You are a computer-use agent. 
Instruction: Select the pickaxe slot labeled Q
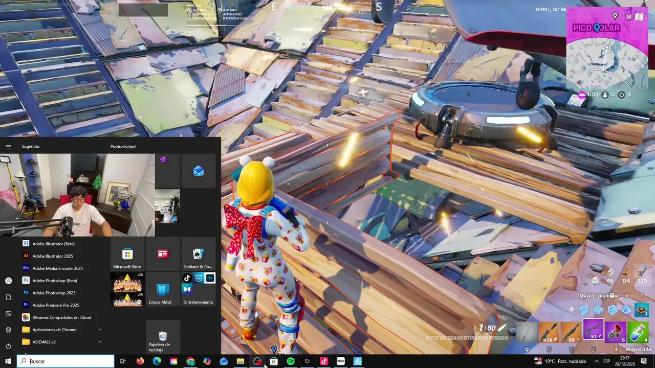(527, 333)
